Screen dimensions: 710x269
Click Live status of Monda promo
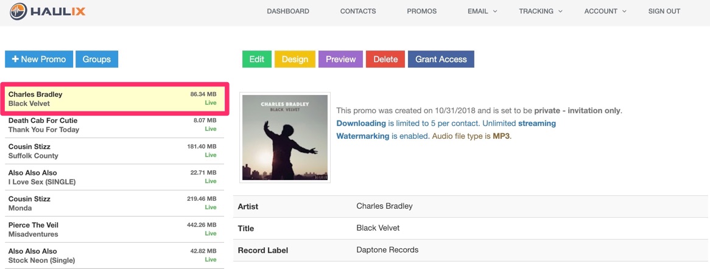pyautogui.click(x=211, y=208)
